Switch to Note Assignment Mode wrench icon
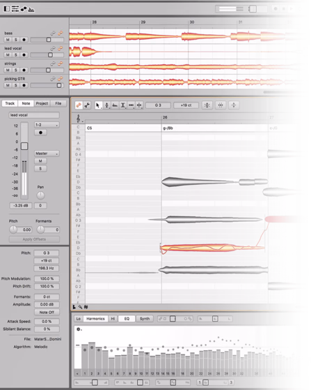 (x=87, y=105)
